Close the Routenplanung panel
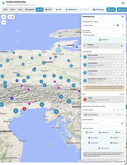127x165 pixels. coord(122,16)
